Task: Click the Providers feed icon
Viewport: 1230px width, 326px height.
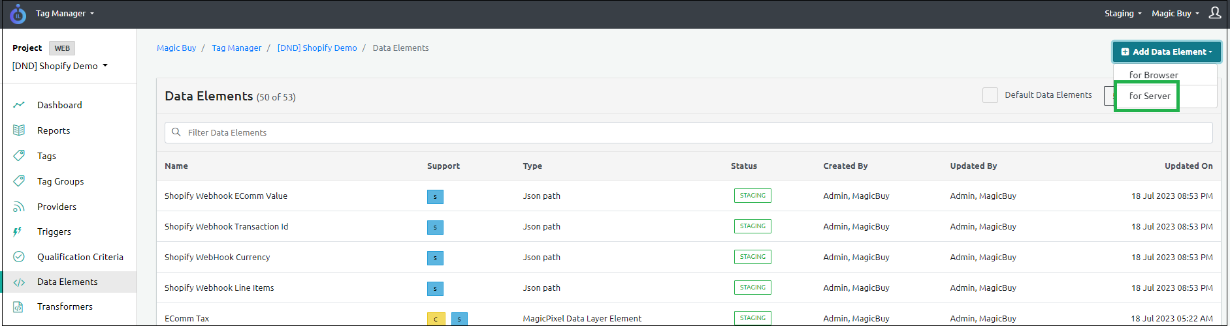Action: [x=19, y=207]
